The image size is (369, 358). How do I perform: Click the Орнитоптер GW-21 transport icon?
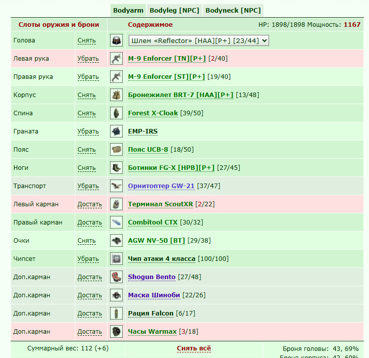click(x=116, y=186)
